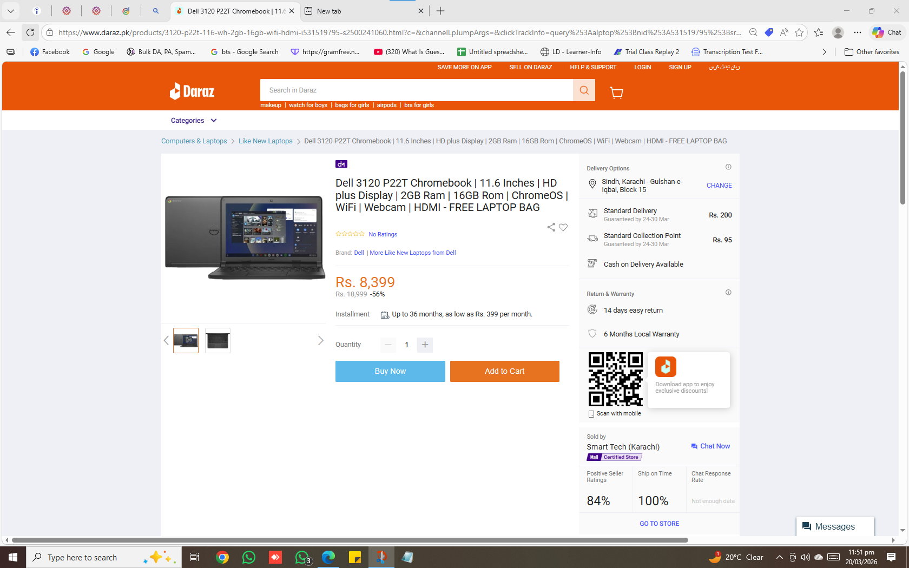Open Computers & Laptops breadcrumb

click(x=194, y=141)
